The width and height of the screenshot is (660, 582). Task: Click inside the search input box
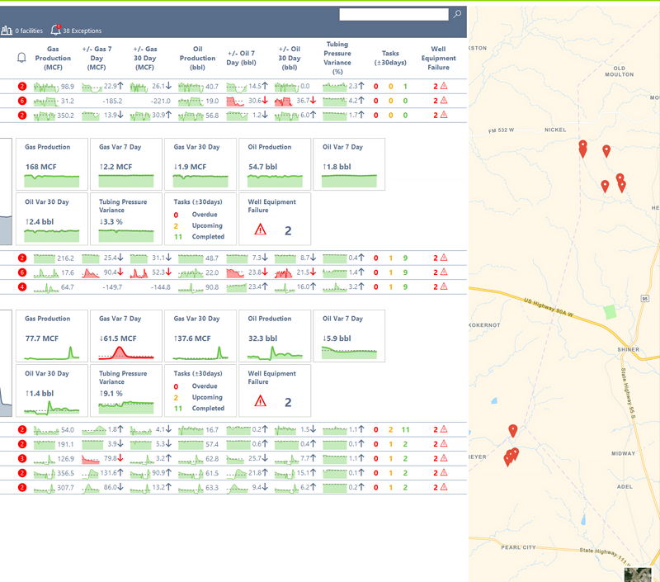pyautogui.click(x=394, y=14)
